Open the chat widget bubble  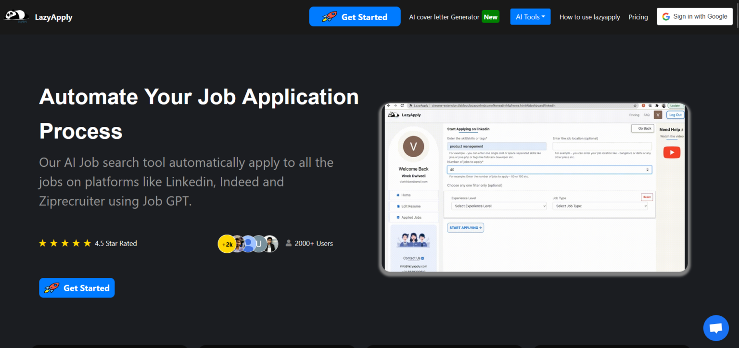[716, 328]
